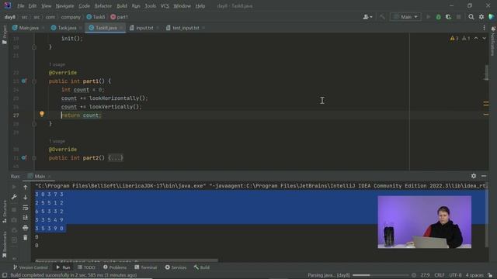The height and width of the screenshot is (279, 497).
Task: Open the Terminal tool window
Action: pos(145,267)
